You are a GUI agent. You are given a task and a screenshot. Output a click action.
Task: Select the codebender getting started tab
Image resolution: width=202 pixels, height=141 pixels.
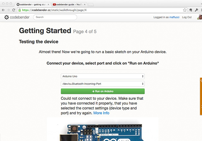(32, 4)
